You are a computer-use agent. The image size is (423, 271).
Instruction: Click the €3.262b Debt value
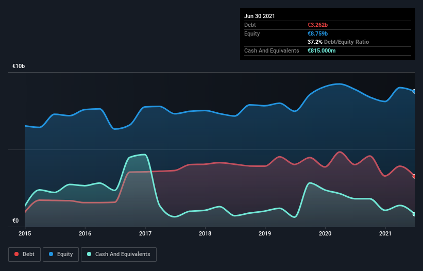pyautogui.click(x=317, y=25)
